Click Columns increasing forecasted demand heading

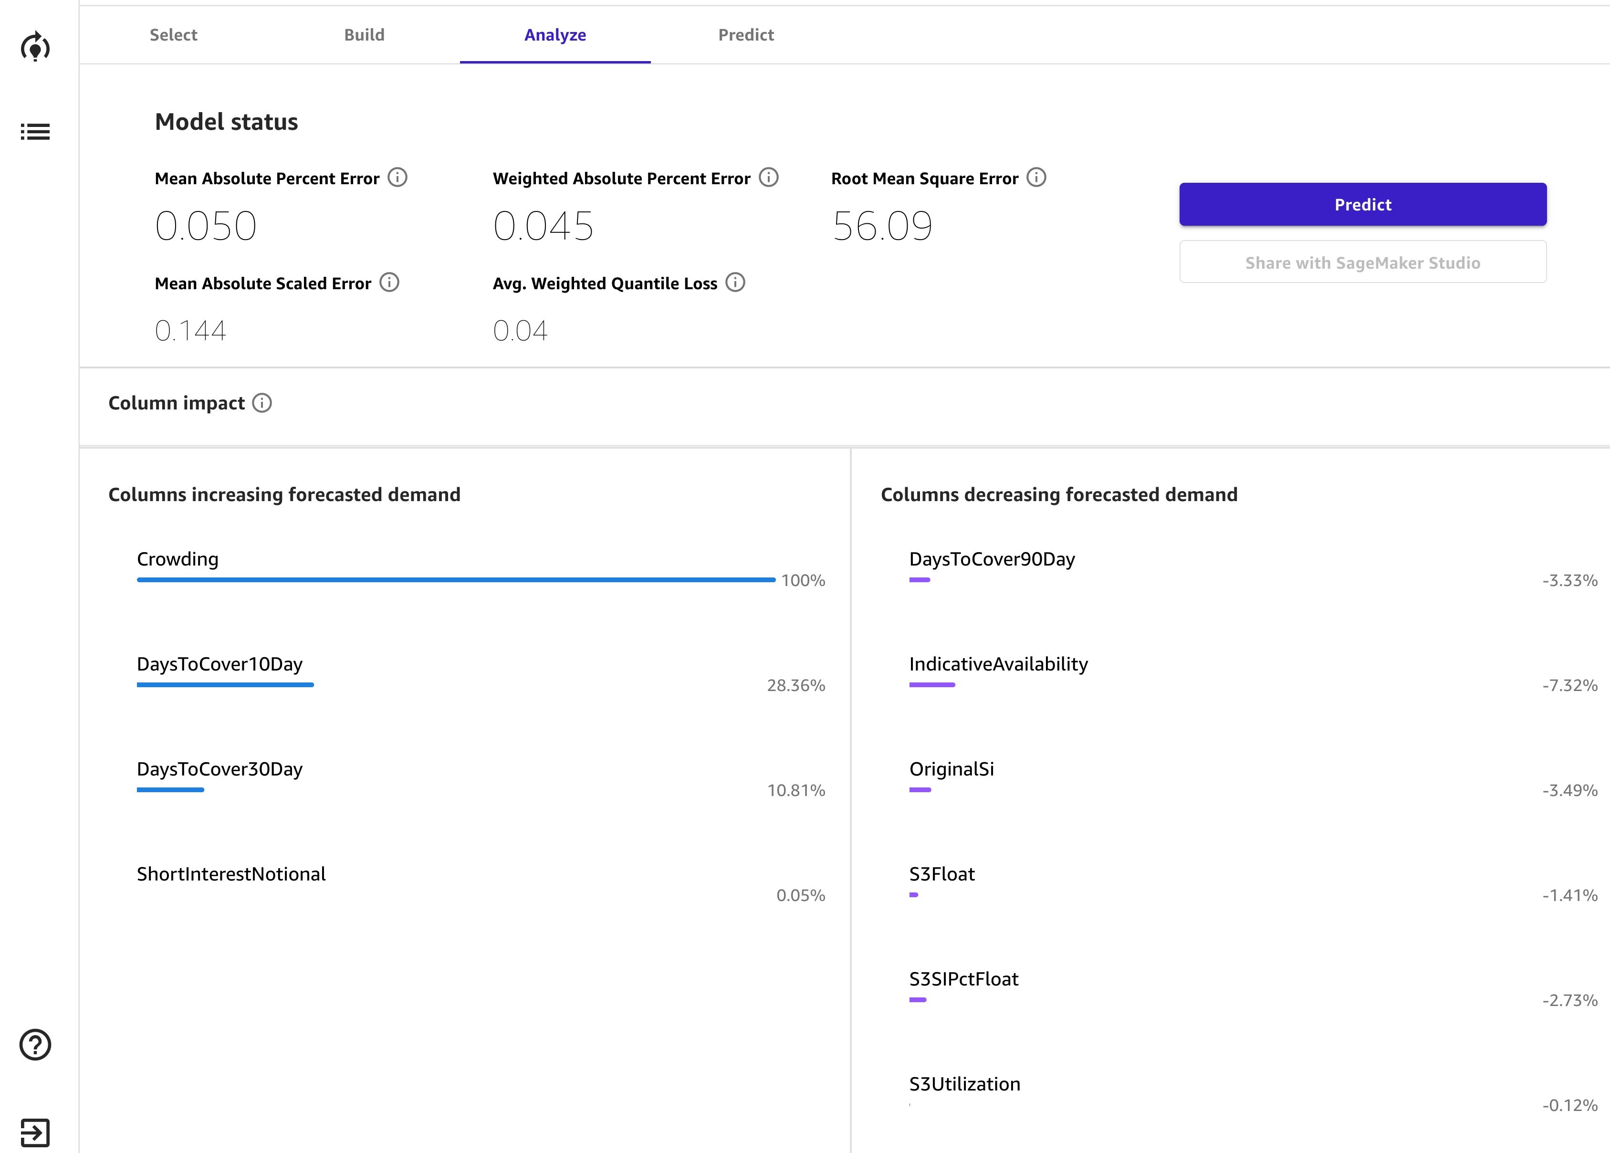click(x=284, y=495)
